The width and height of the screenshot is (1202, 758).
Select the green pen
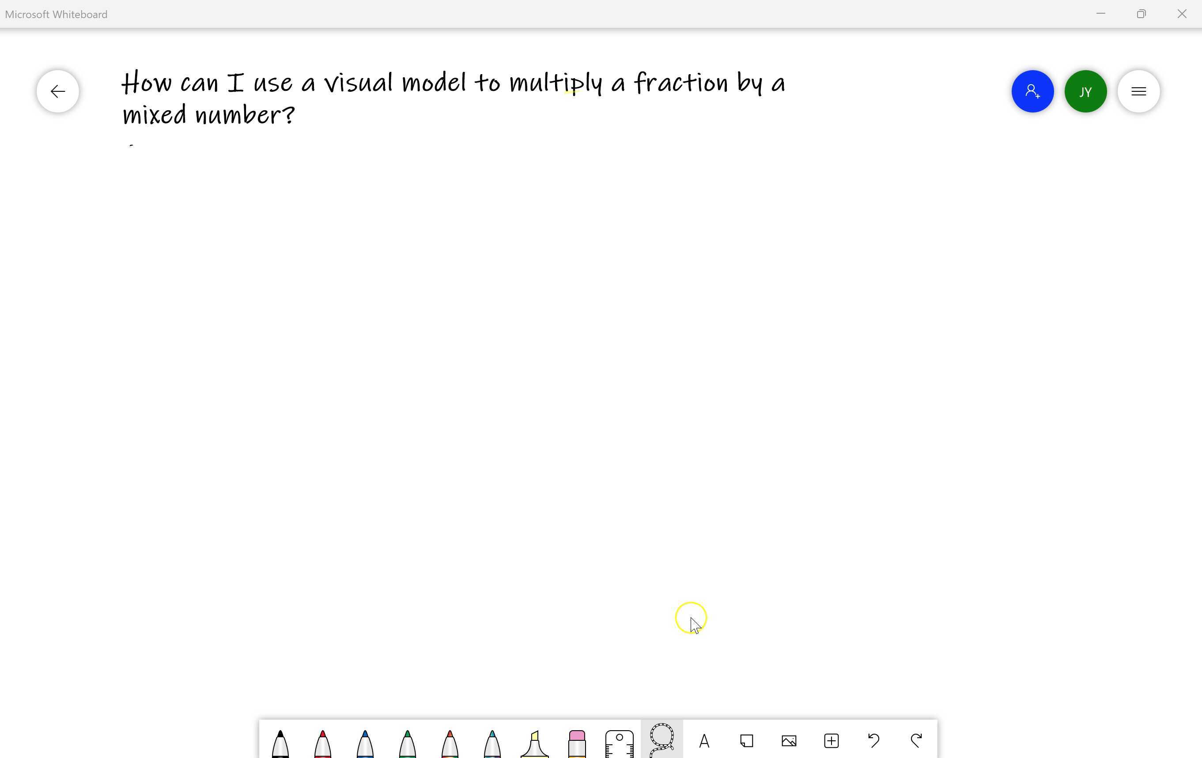pos(407,743)
